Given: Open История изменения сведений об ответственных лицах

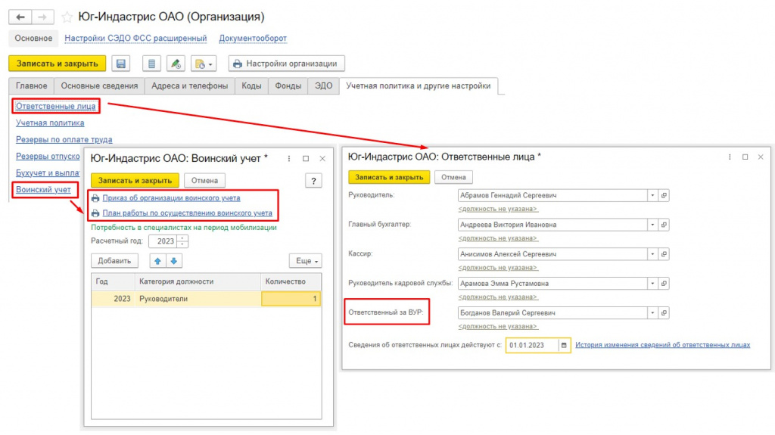Looking at the screenshot, I should pos(662,345).
